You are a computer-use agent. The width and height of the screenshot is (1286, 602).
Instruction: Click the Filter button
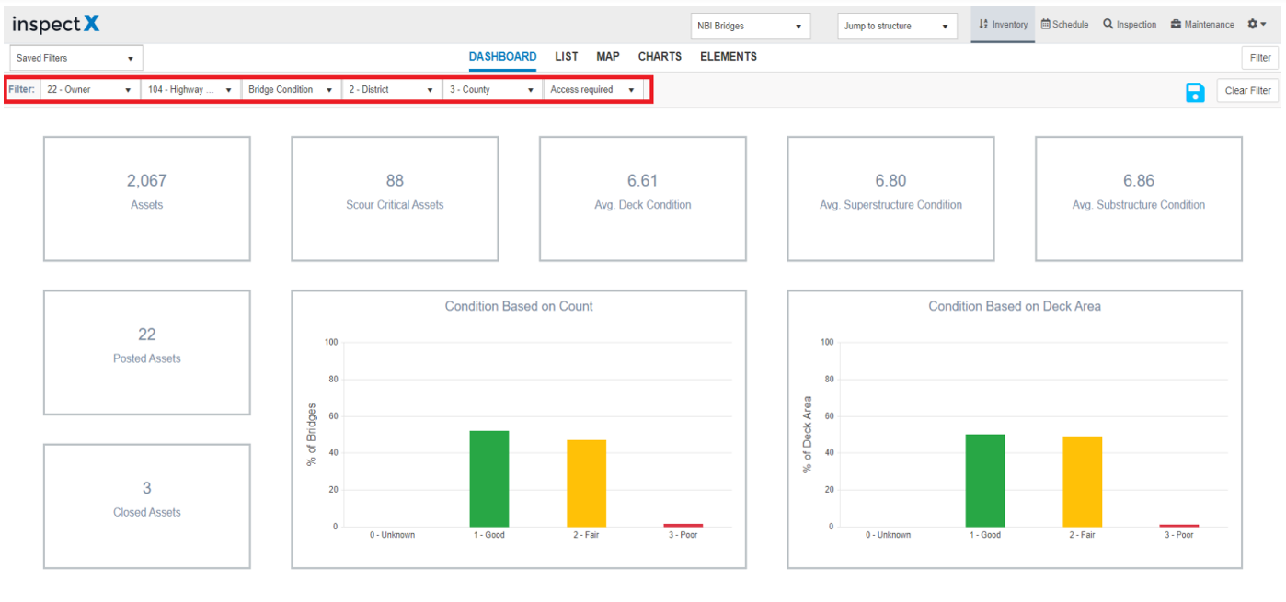[1260, 58]
